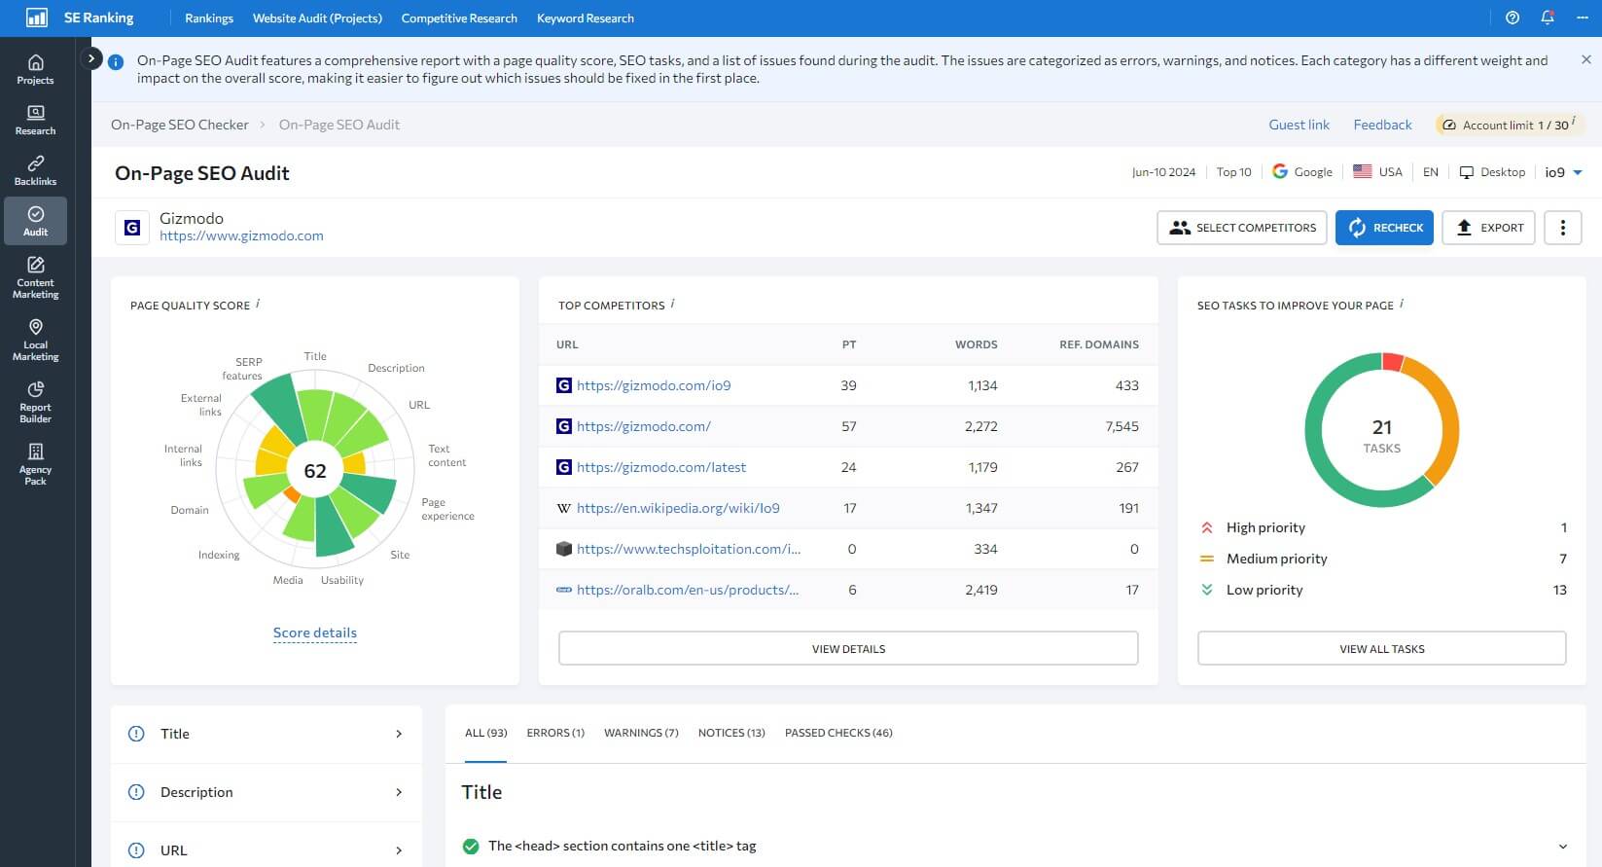Open the notifications bell
Image resolution: width=1602 pixels, height=867 pixels.
[1548, 18]
